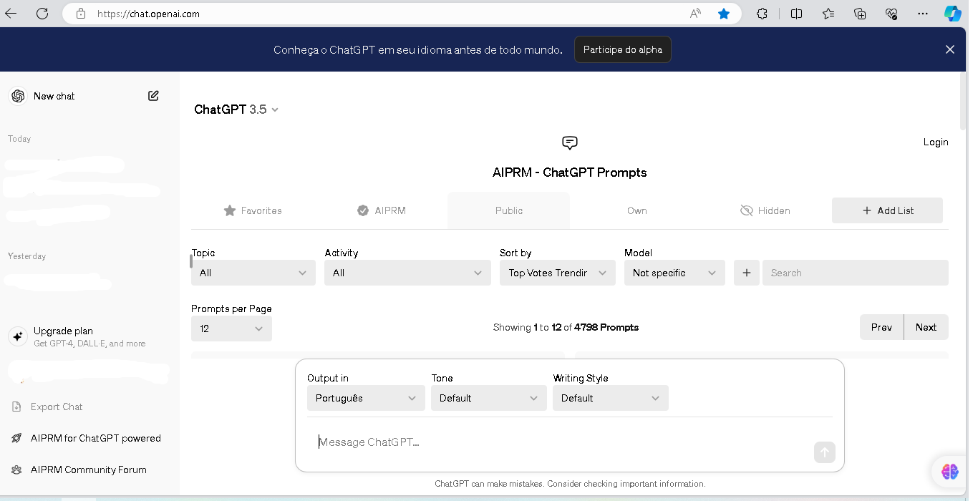Image resolution: width=978 pixels, height=501 pixels.
Task: Select the Public prompts tab
Action: [x=509, y=210]
